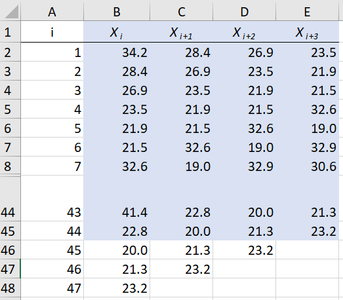
Task: Click cell A45 with index 44
Action: tap(52, 231)
